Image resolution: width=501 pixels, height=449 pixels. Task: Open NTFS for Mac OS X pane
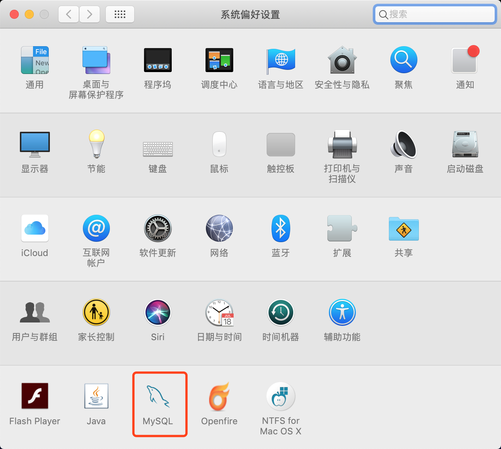(x=281, y=396)
